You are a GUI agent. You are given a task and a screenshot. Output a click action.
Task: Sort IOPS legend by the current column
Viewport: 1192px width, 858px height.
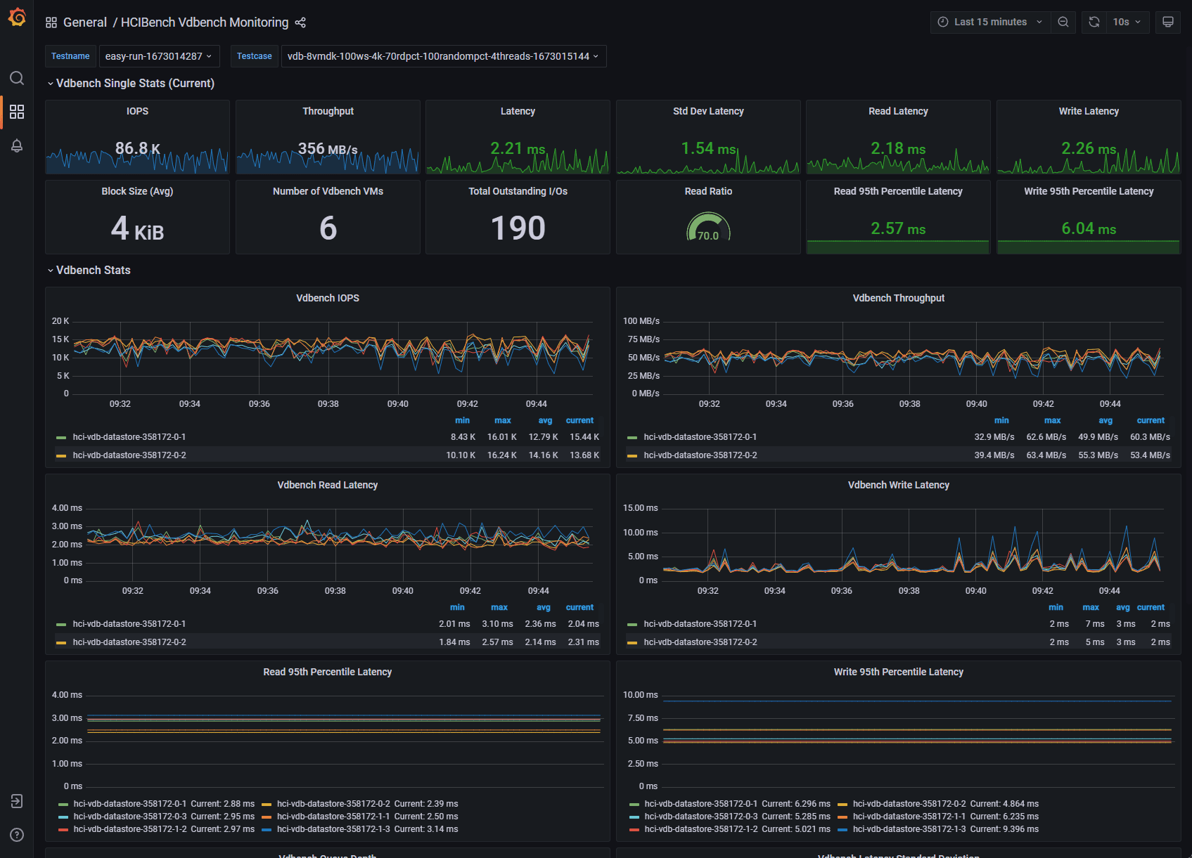pyautogui.click(x=579, y=420)
